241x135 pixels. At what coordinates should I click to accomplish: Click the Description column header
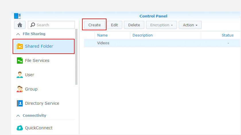click(143, 35)
